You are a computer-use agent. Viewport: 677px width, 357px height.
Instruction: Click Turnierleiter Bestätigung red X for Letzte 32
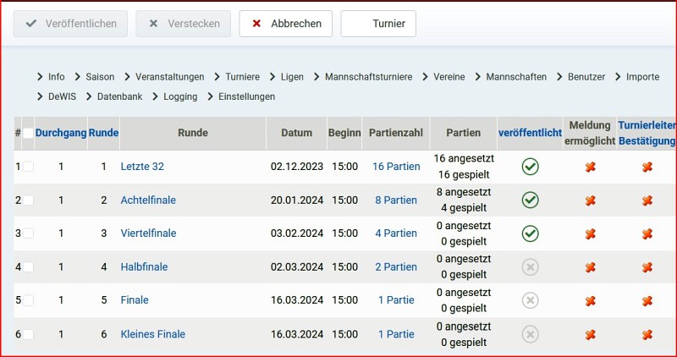pyautogui.click(x=647, y=167)
